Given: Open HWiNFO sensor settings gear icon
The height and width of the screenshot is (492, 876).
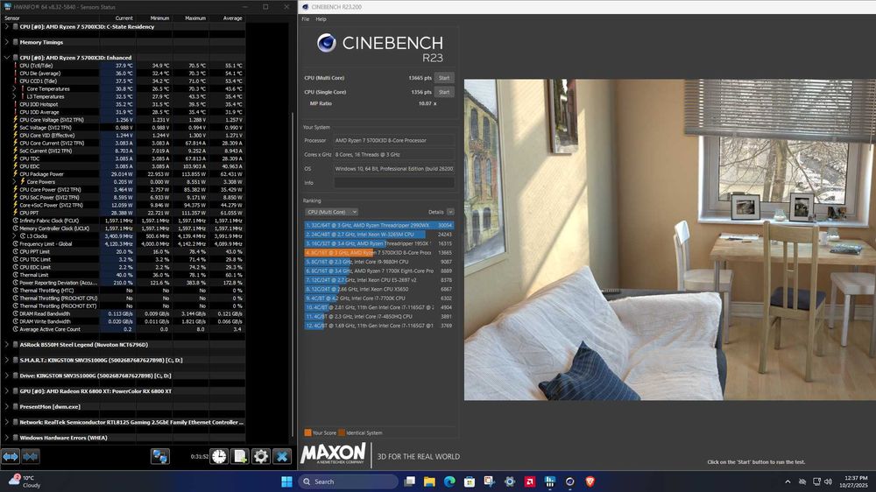Looking at the screenshot, I should (260, 456).
